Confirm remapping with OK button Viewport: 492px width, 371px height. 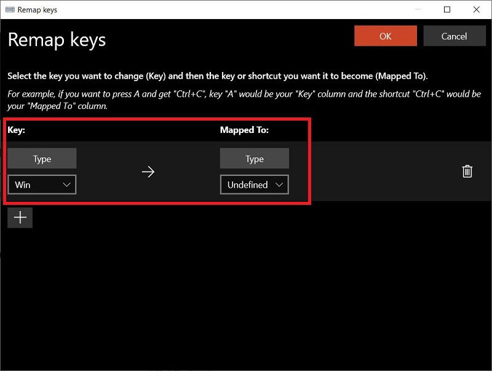tap(386, 36)
